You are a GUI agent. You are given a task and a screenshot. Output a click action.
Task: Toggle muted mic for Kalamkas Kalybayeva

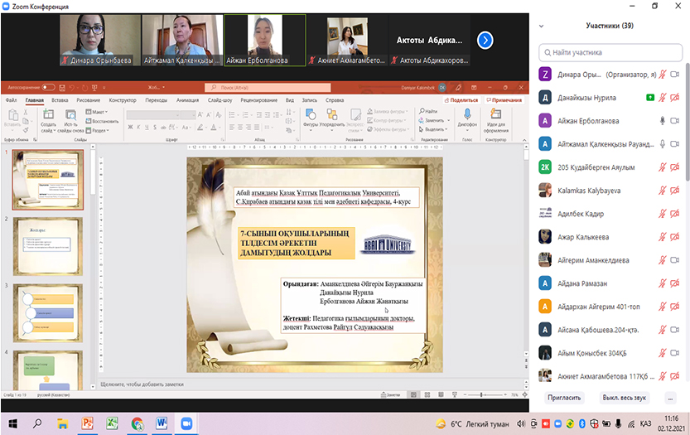pyautogui.click(x=662, y=190)
